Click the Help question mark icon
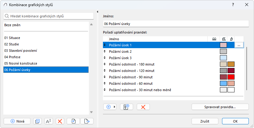This screenshot has height=128, width=254. (x=233, y=5)
